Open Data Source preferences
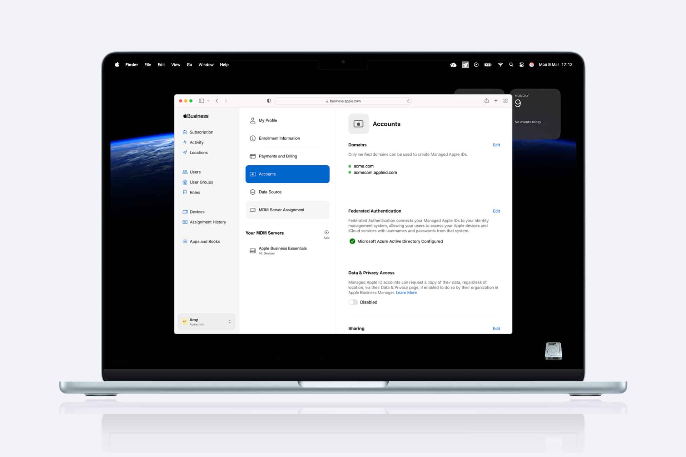Image resolution: width=686 pixels, height=457 pixels. (287, 192)
